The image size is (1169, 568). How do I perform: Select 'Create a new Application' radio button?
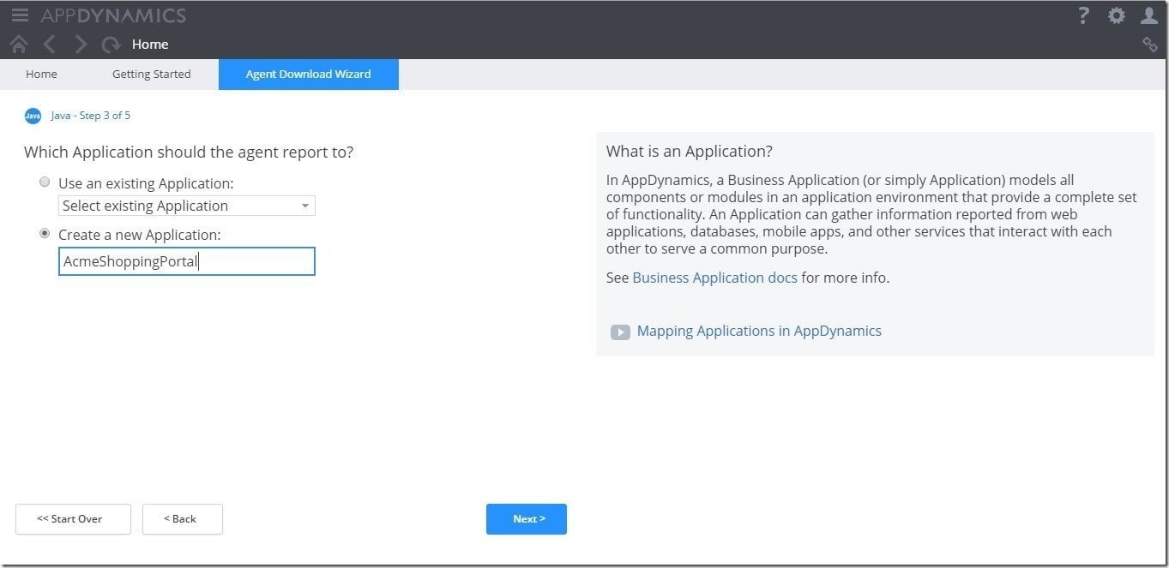(x=45, y=233)
